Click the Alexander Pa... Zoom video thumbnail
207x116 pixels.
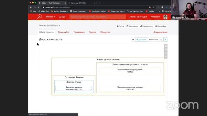point(189,10)
